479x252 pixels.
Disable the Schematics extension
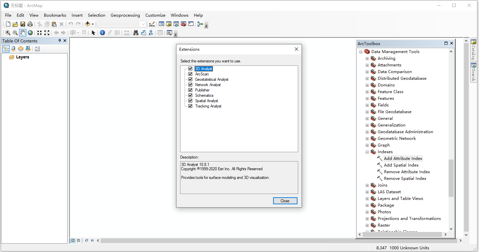191,95
